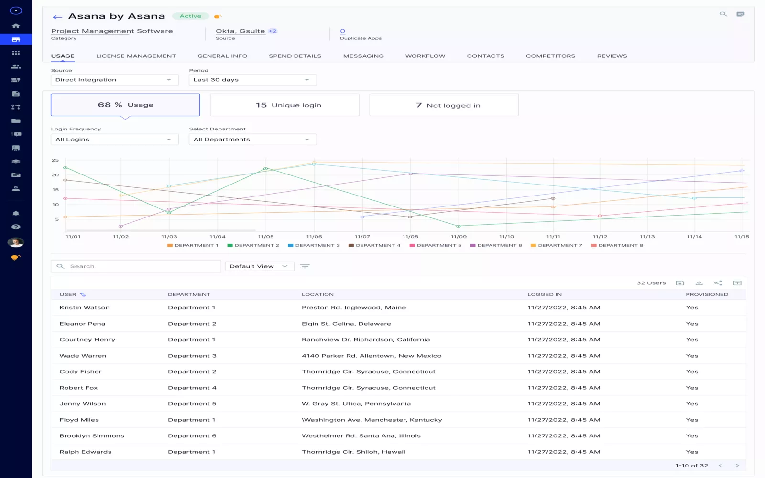The width and height of the screenshot is (765, 478).
Task: Switch to License Management tab
Action: (x=136, y=56)
